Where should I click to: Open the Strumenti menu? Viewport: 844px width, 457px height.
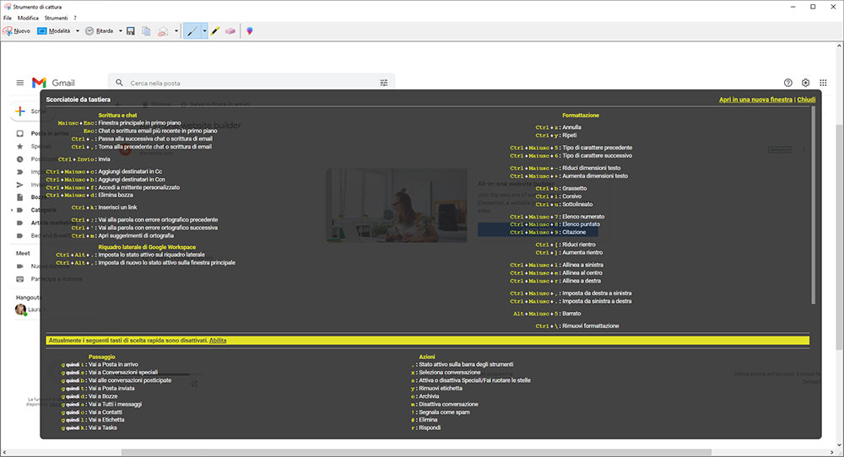coord(56,18)
